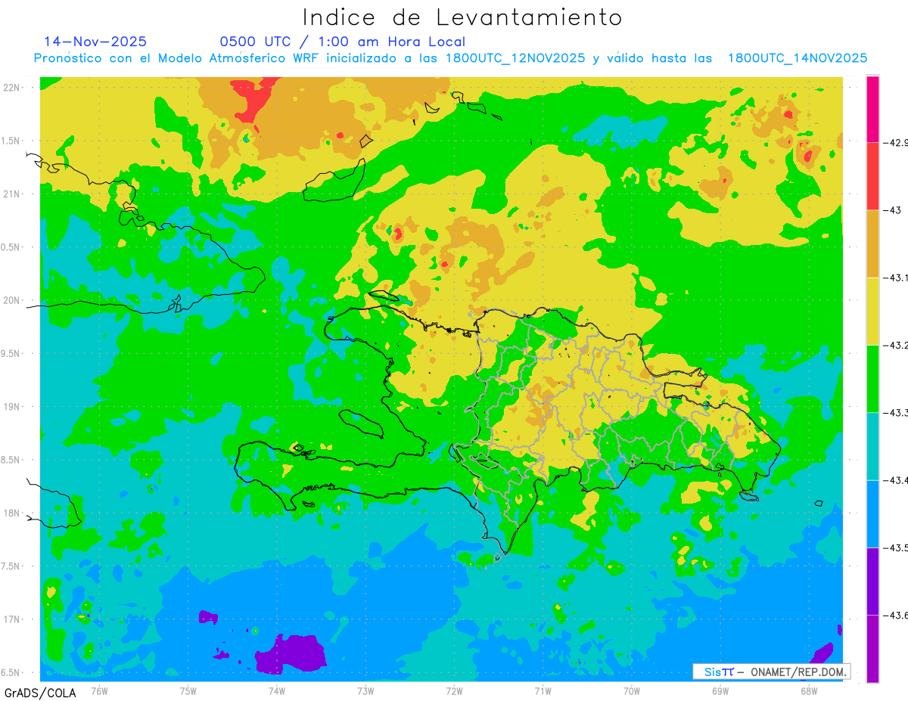Select the colorbar value '-42.9'
The image size is (908, 701).
895,143
